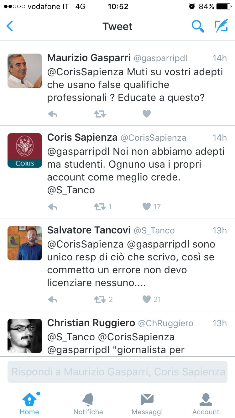Viewport: 235px width, 418px height.
Task: Like Maurizio Gasparri's tweet
Action: pyautogui.click(x=147, y=114)
